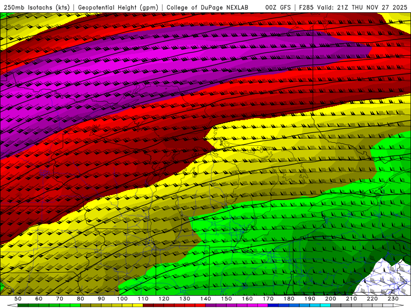
Task: Click the "College of DuPage NEXLAB" header text
Action: pyautogui.click(x=208, y=7)
